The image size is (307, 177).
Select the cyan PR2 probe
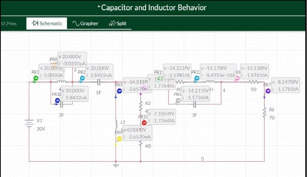82,78
